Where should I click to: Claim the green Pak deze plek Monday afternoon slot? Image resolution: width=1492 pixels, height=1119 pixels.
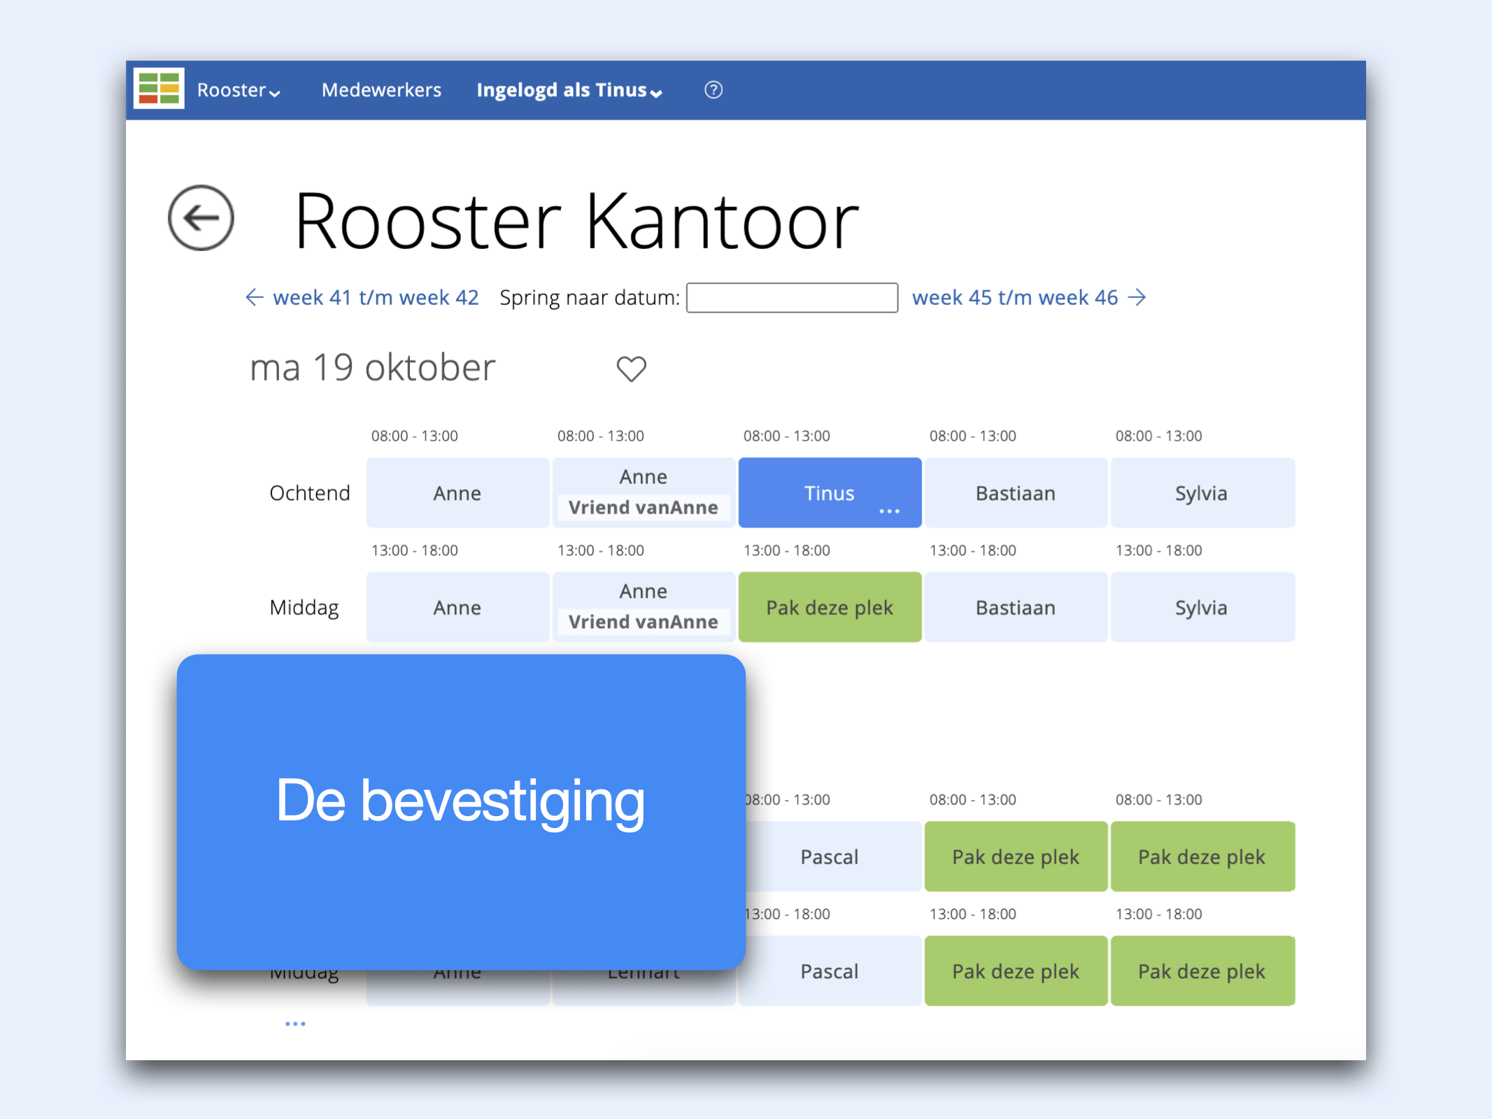point(830,607)
